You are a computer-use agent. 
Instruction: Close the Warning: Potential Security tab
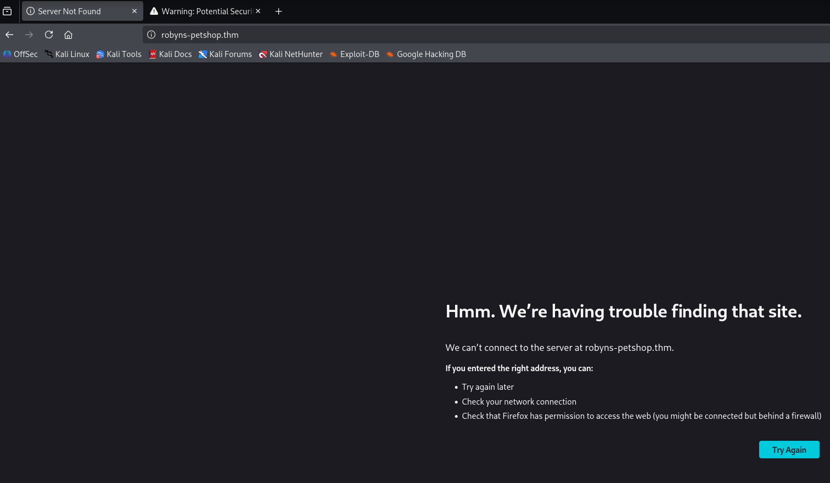[x=258, y=11]
